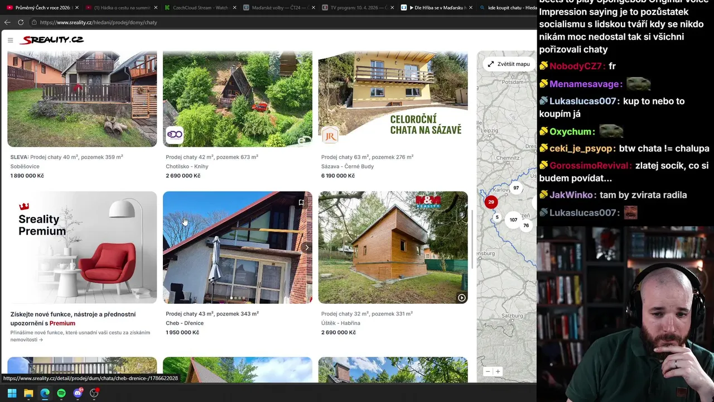Click the Cheb - Dřenice location text

click(185, 323)
